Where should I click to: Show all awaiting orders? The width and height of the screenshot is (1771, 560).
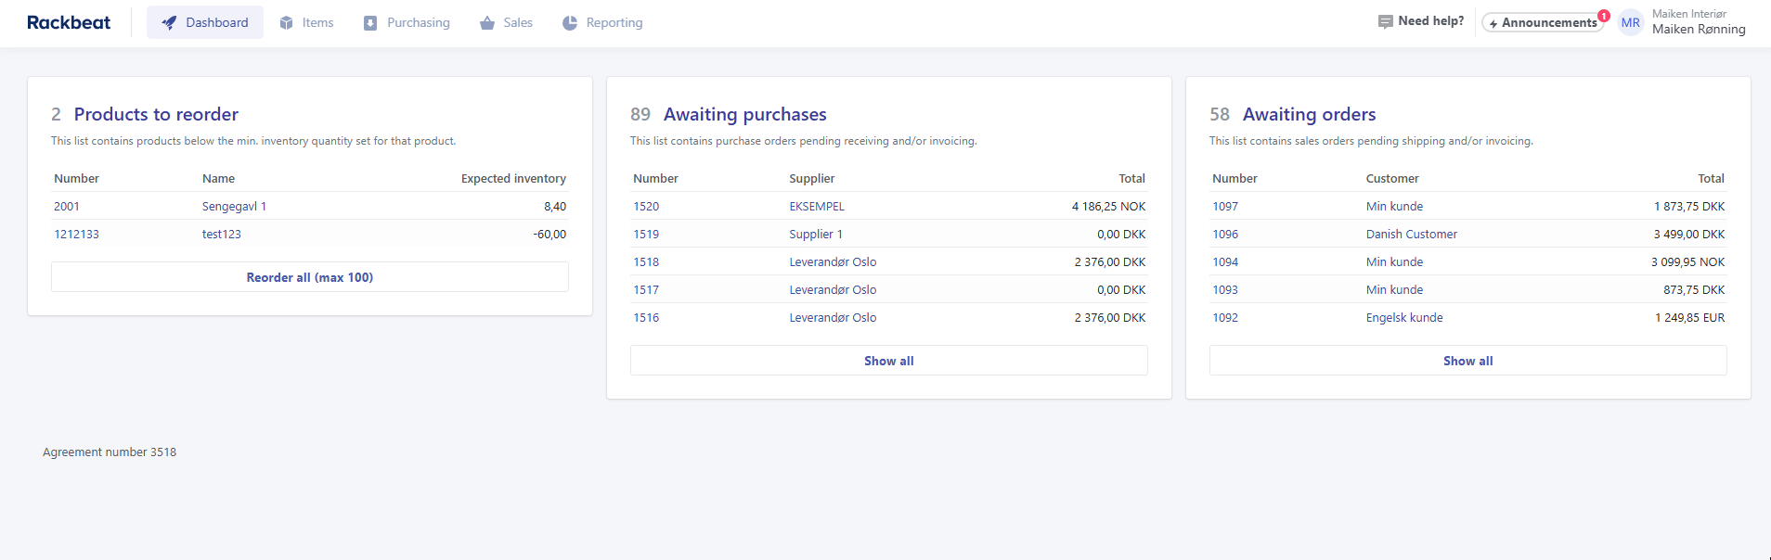tap(1467, 361)
